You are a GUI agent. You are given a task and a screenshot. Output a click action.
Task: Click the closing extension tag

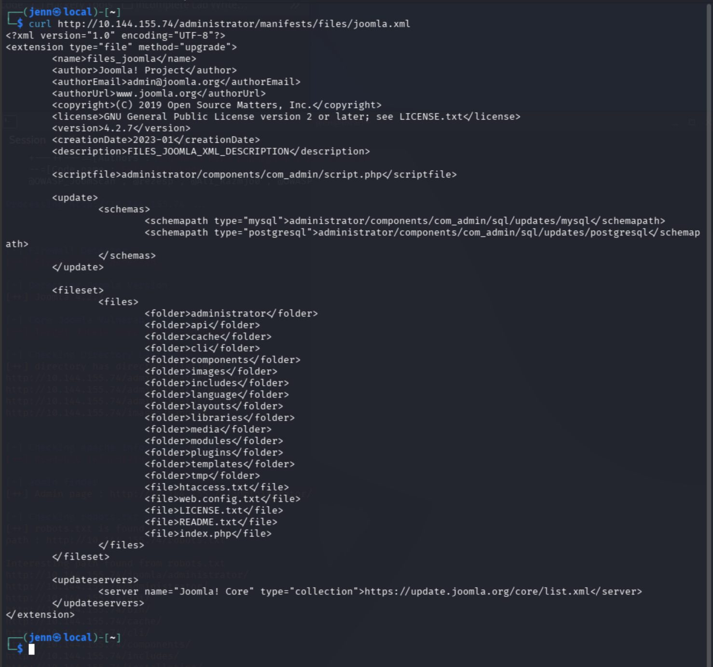(x=40, y=614)
